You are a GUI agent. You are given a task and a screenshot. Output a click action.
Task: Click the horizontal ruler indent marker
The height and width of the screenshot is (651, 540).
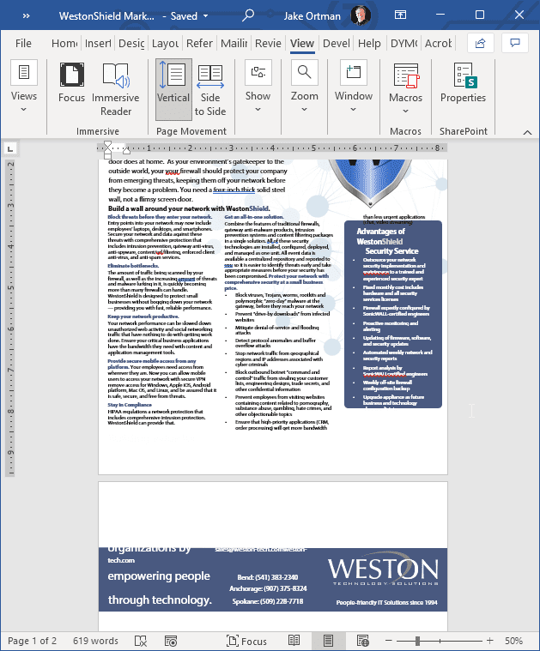click(107, 149)
